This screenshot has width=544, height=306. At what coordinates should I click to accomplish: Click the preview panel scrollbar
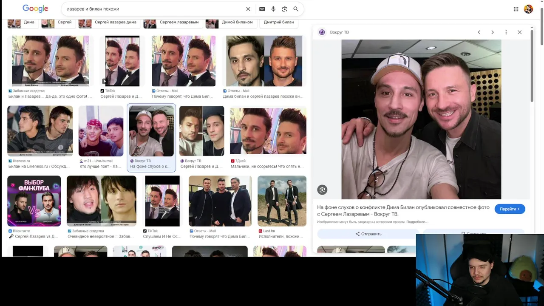[532, 66]
